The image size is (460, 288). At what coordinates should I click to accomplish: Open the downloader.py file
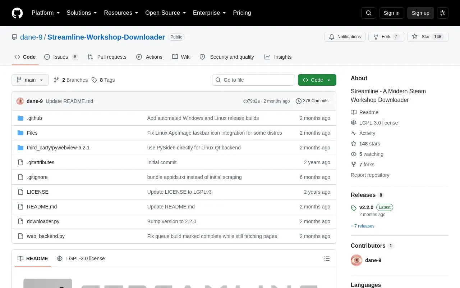(43, 221)
